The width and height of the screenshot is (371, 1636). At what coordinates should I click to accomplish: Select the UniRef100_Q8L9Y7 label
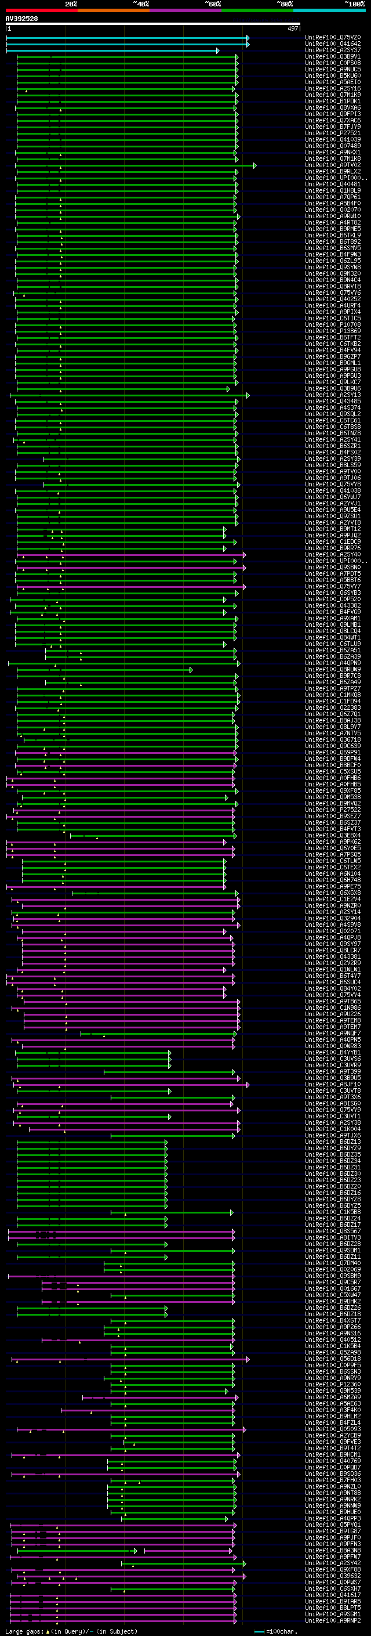(x=333, y=727)
